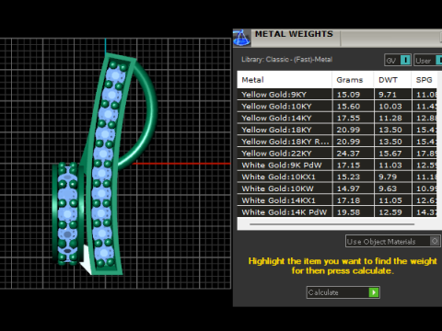
Task: Click the green arrow on Calculate
Action: 374,292
